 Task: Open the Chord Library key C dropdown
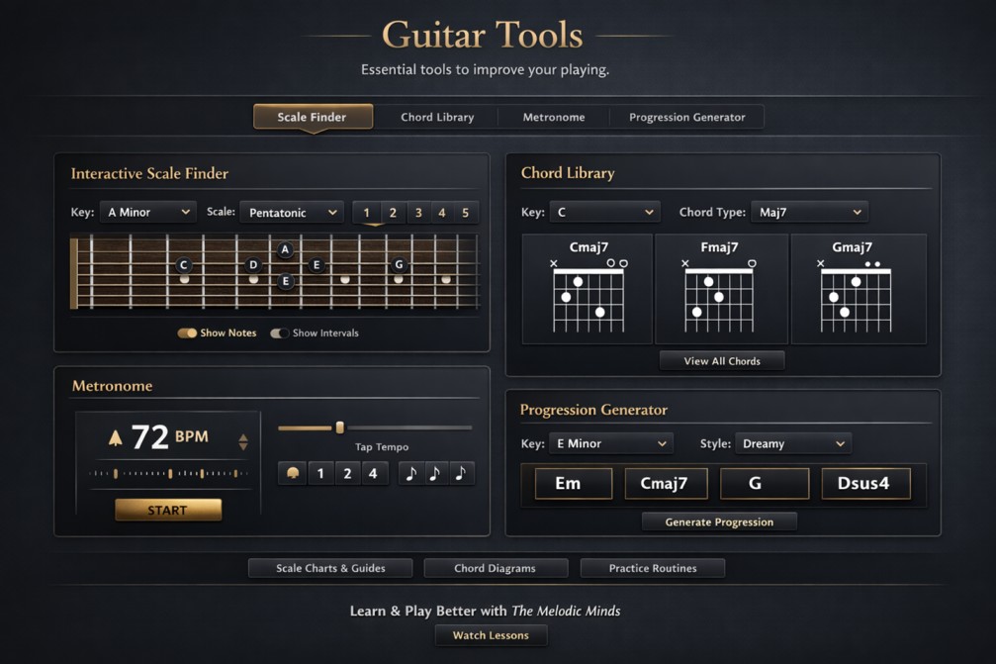[x=605, y=212]
